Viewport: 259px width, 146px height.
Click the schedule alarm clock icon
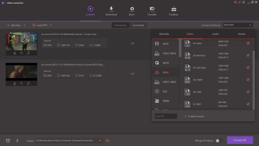[x=8, y=141]
